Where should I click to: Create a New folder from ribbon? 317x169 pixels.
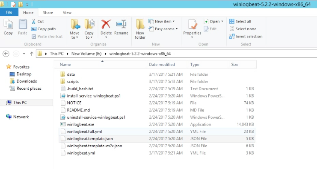click(140, 29)
